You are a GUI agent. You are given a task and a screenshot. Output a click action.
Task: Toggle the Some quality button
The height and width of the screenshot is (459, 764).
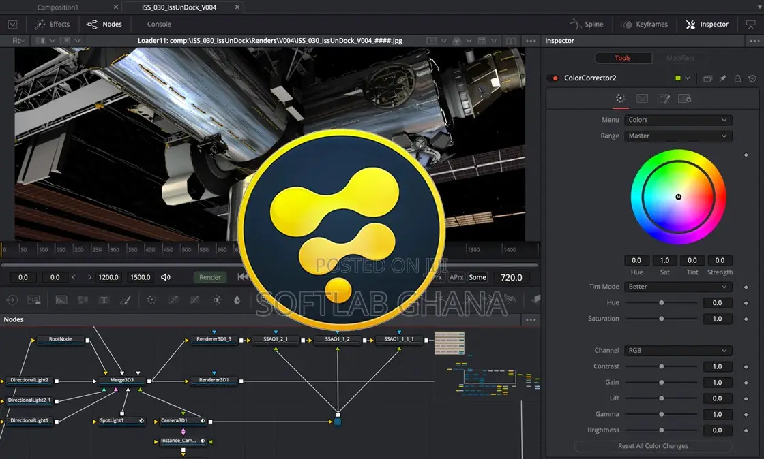[x=477, y=277]
